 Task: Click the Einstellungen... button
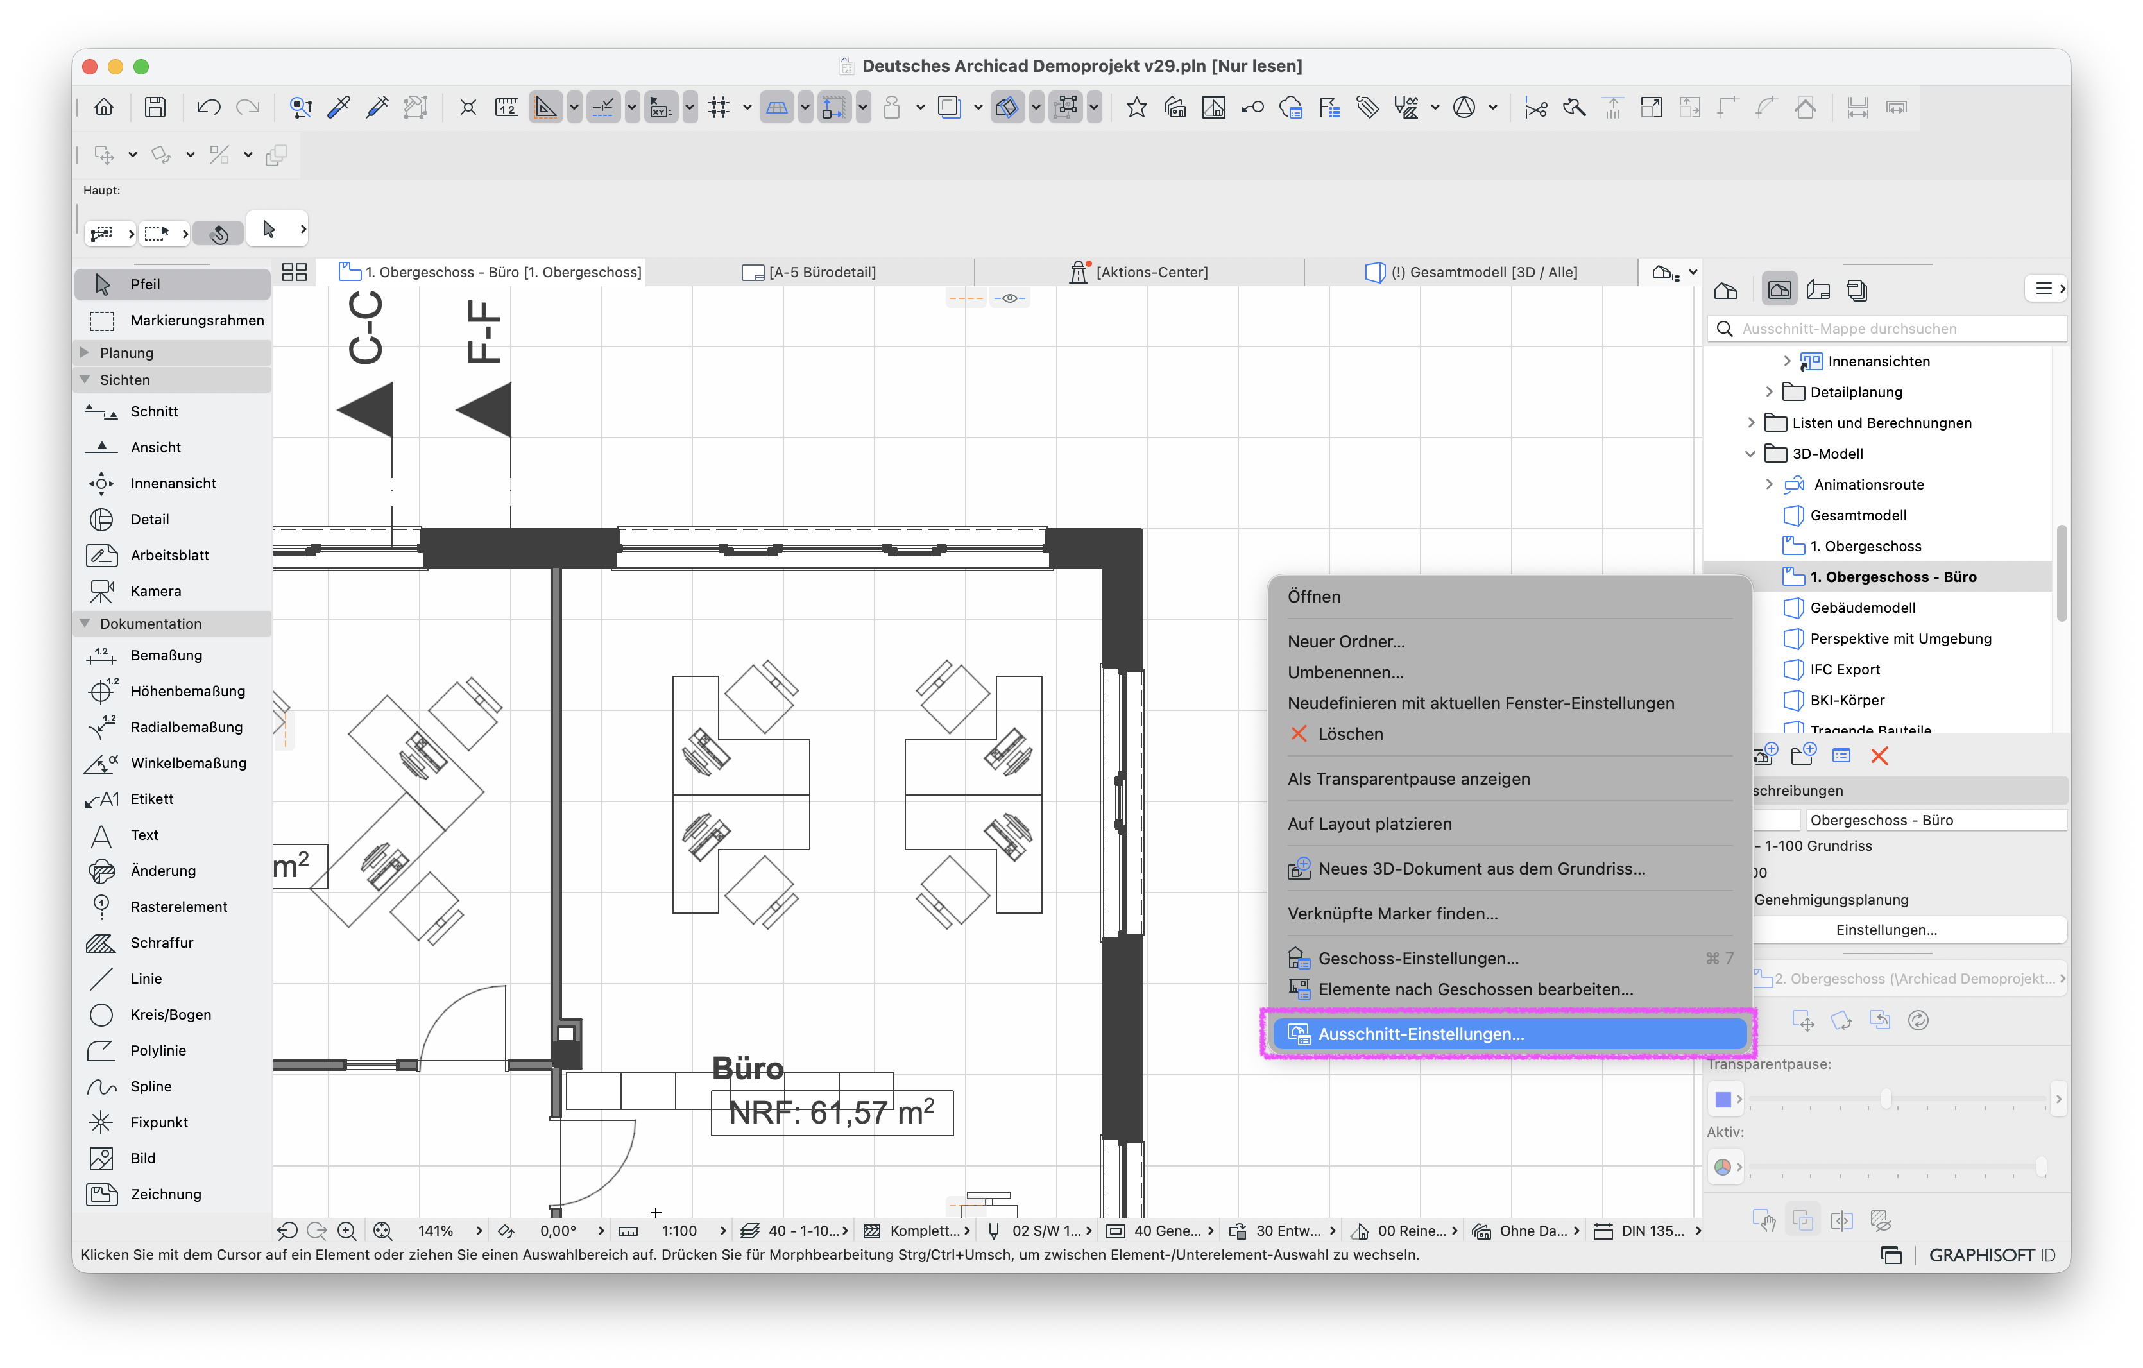[x=1886, y=929]
